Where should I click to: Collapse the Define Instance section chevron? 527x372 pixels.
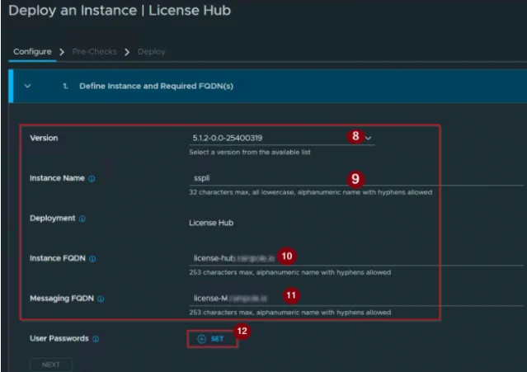point(27,86)
